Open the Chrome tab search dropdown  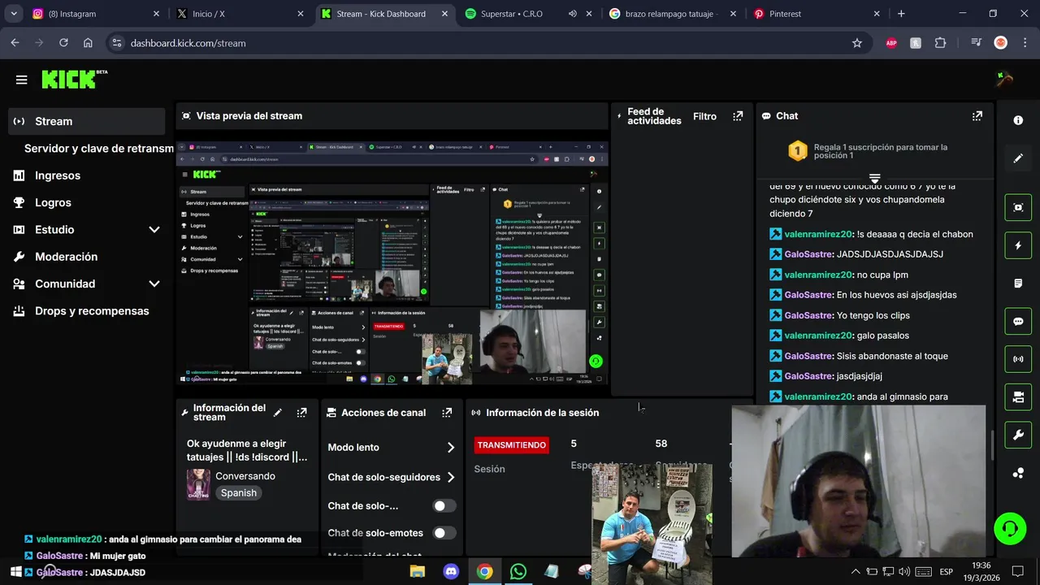click(14, 14)
